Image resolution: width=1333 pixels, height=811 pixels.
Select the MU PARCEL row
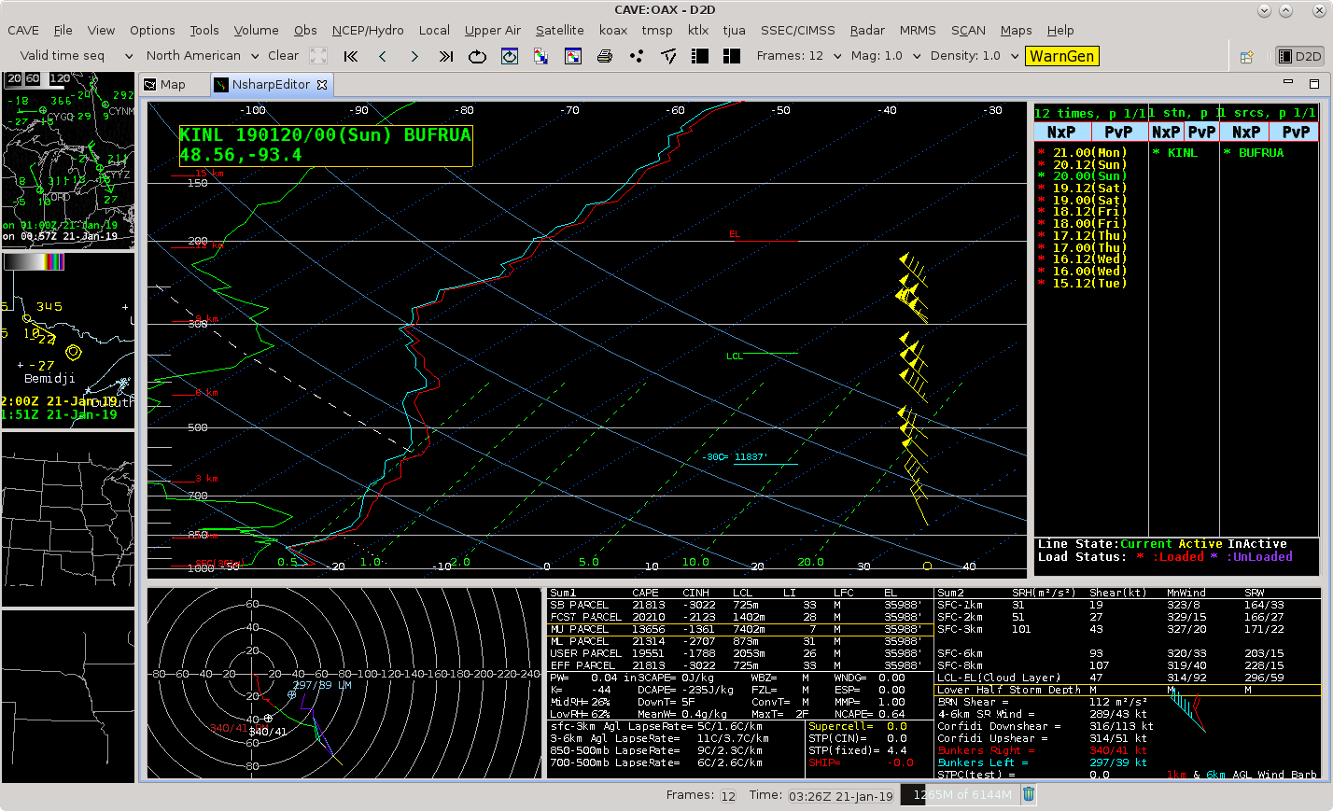[740, 630]
